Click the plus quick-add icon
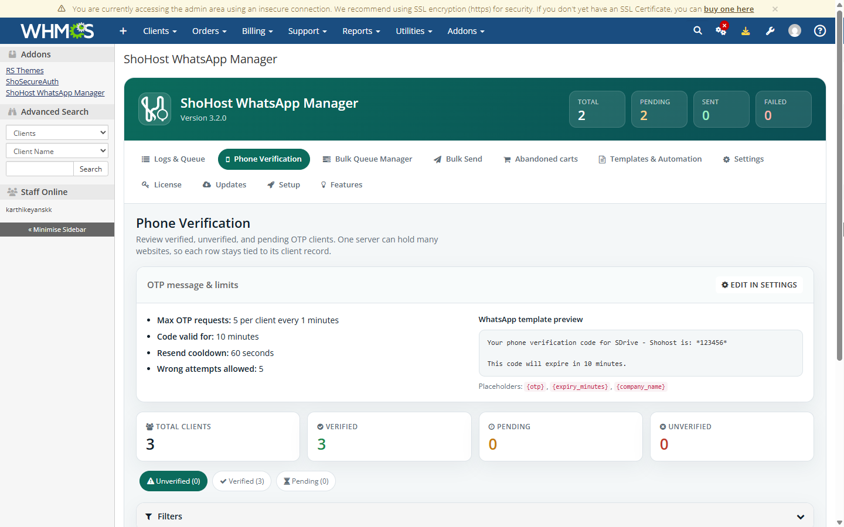This screenshot has height=527, width=844. (x=123, y=31)
